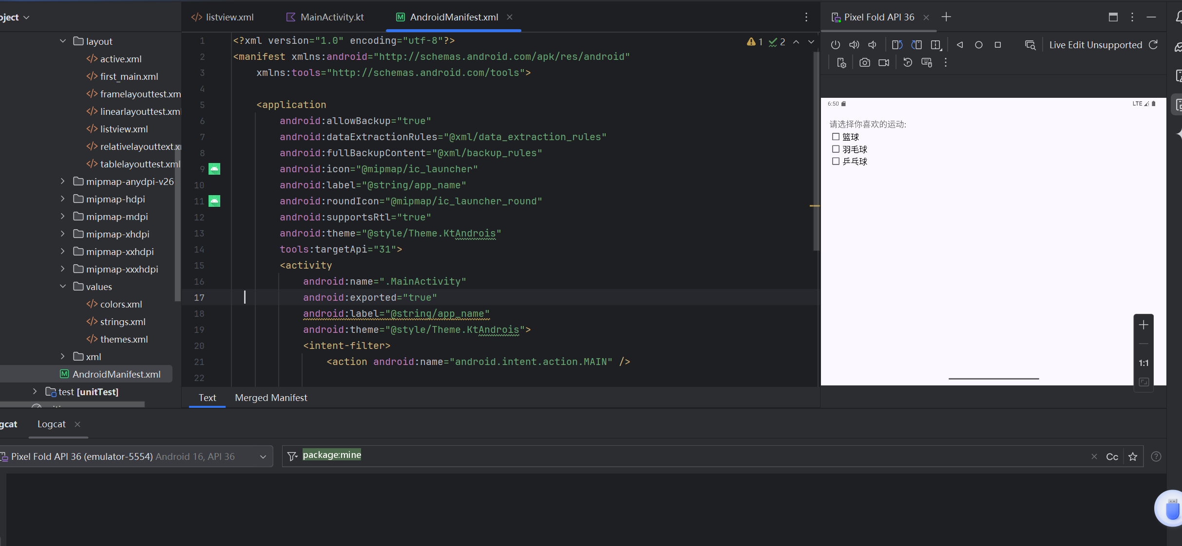Check the 羽毛球 checkbox in emulator
1182x546 pixels.
(x=836, y=149)
